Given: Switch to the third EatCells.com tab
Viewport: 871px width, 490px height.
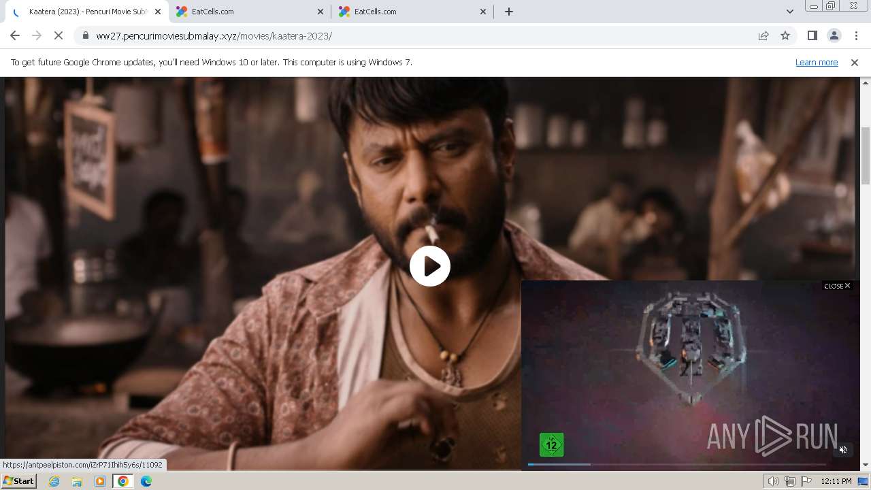Looking at the screenshot, I should 410,12.
